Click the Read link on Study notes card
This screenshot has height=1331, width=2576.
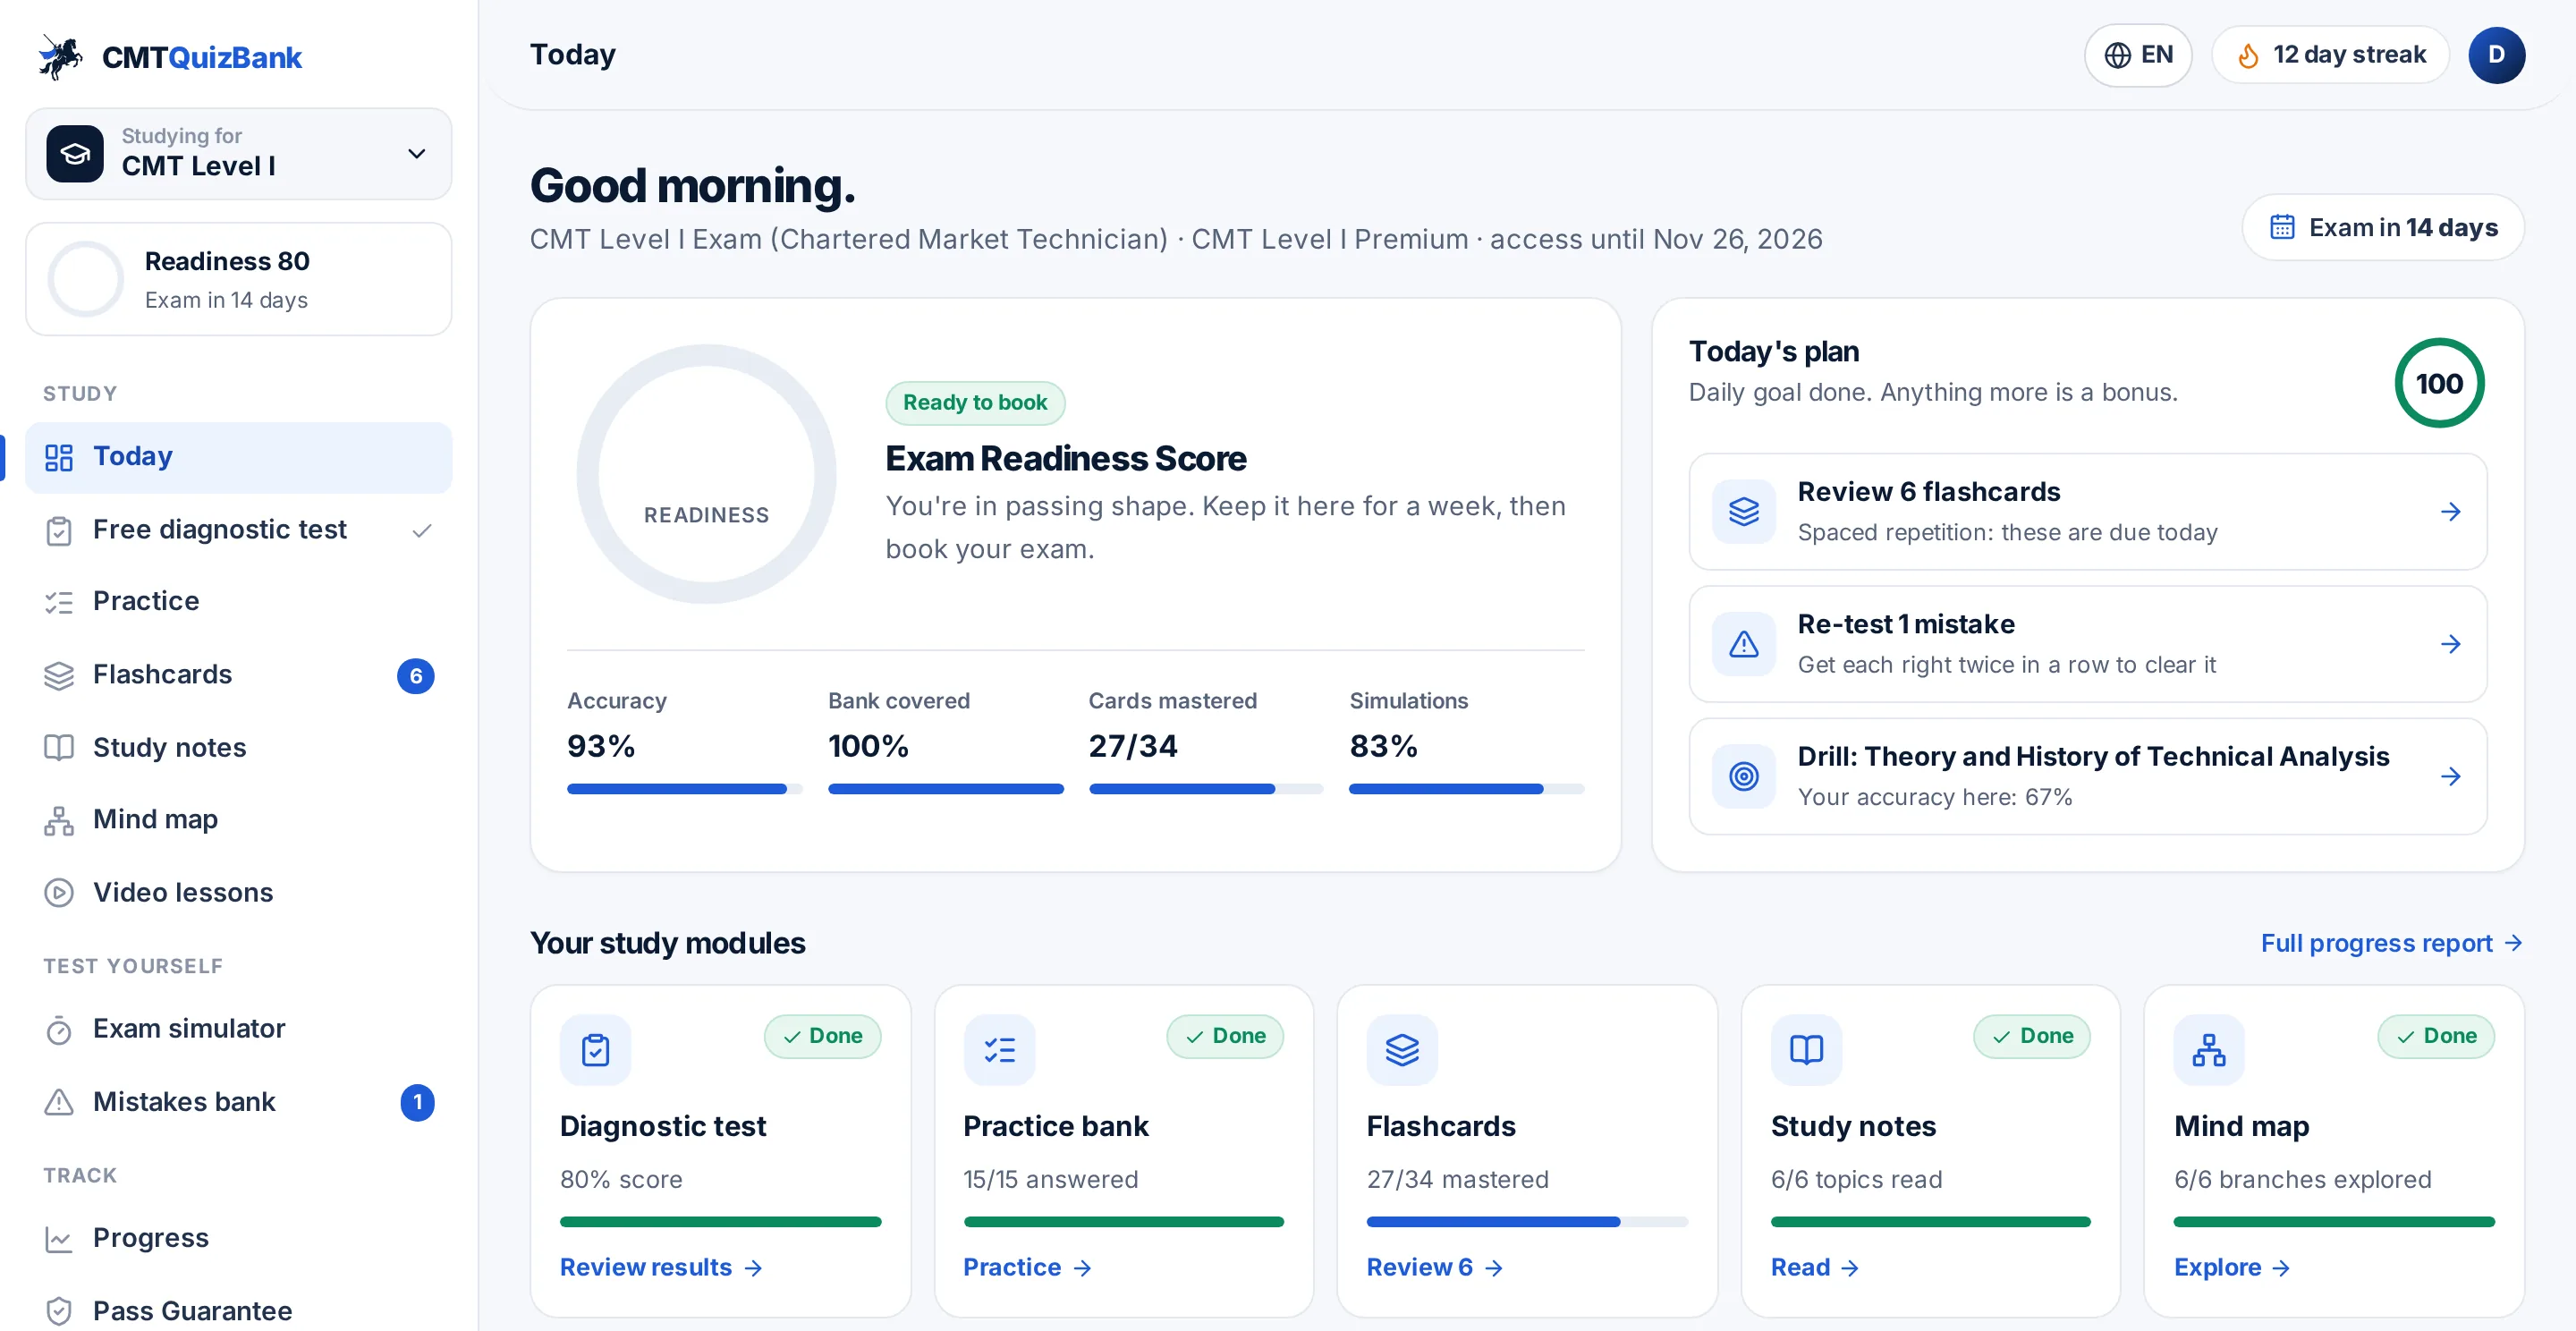click(x=1815, y=1267)
